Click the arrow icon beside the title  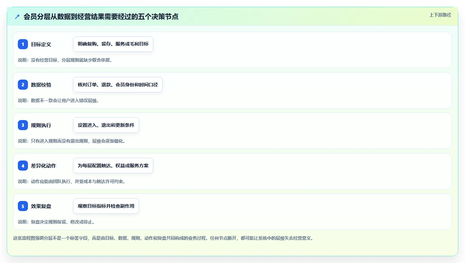(x=17, y=17)
